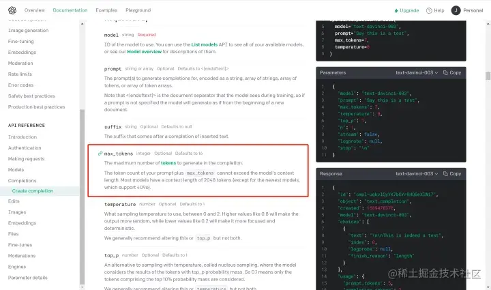Open Models under API Reference

pyautogui.click(x=16, y=170)
